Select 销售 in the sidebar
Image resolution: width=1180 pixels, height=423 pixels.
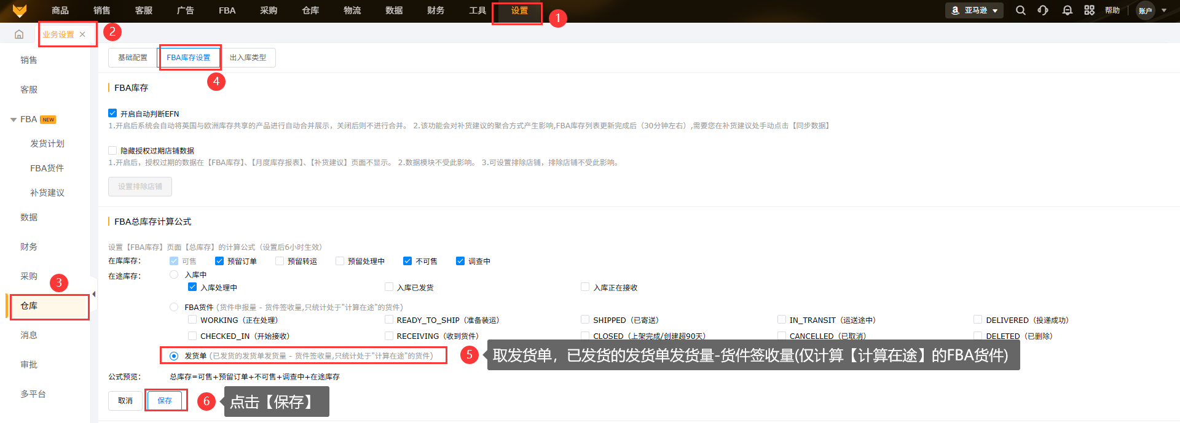tap(29, 60)
